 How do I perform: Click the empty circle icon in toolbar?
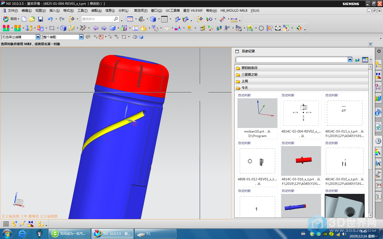click(x=261, y=28)
